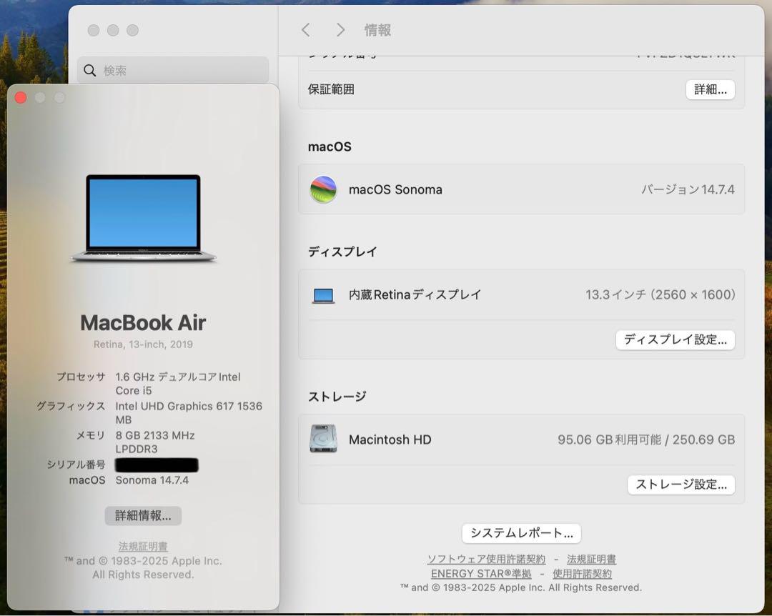Click 'ディスプレイ' section heading
The image size is (772, 616).
point(342,252)
